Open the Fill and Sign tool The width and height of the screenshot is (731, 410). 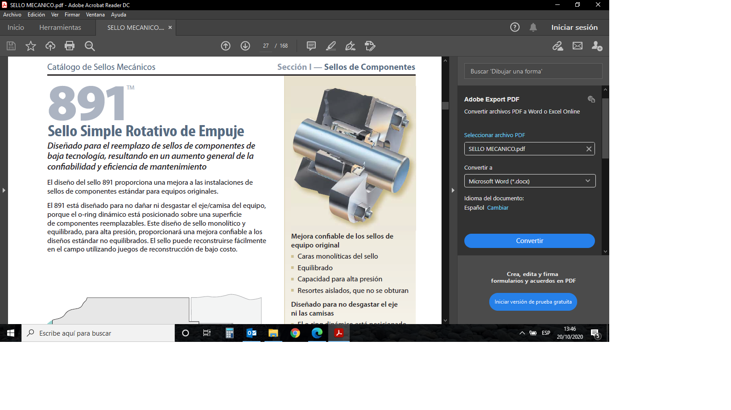coord(351,46)
